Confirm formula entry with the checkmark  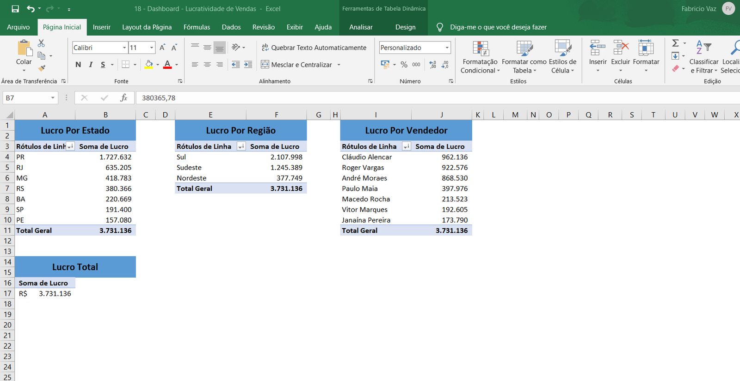click(104, 98)
